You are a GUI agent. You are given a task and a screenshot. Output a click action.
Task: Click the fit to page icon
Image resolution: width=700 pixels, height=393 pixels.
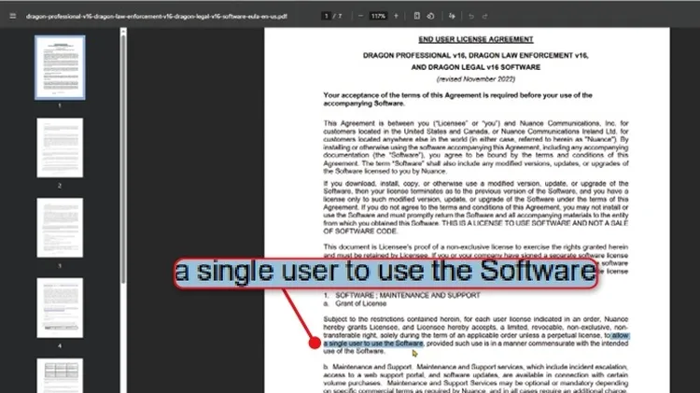tap(415, 16)
